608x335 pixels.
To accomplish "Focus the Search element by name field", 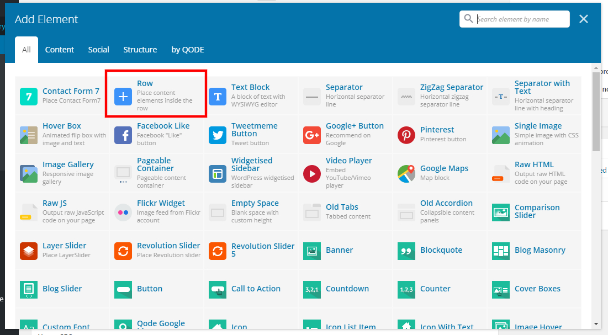I will tap(515, 19).
